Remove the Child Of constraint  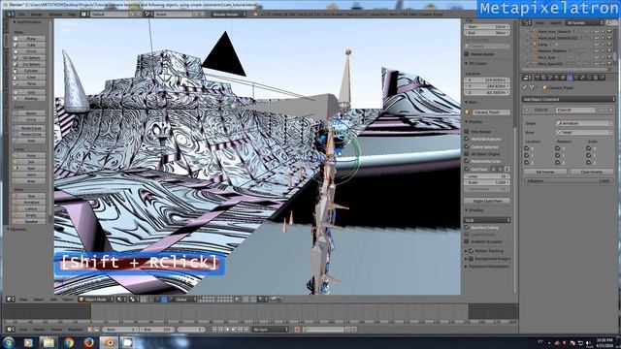point(610,110)
